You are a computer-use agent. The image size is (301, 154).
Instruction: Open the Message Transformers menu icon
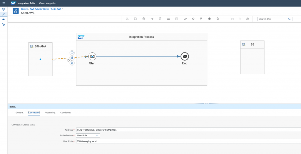point(168,19)
